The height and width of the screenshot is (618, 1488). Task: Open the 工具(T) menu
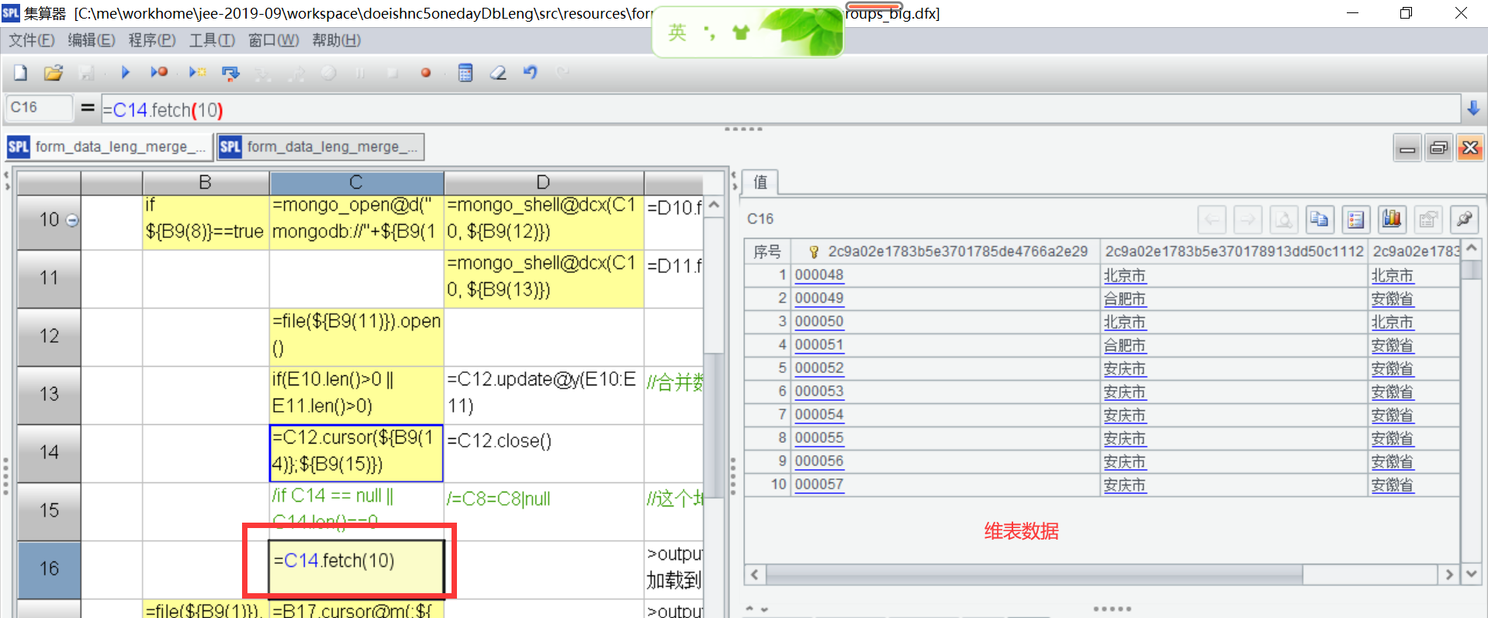point(212,40)
